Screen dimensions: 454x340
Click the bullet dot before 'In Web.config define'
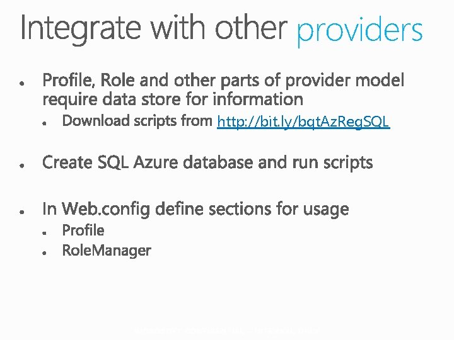22,211
